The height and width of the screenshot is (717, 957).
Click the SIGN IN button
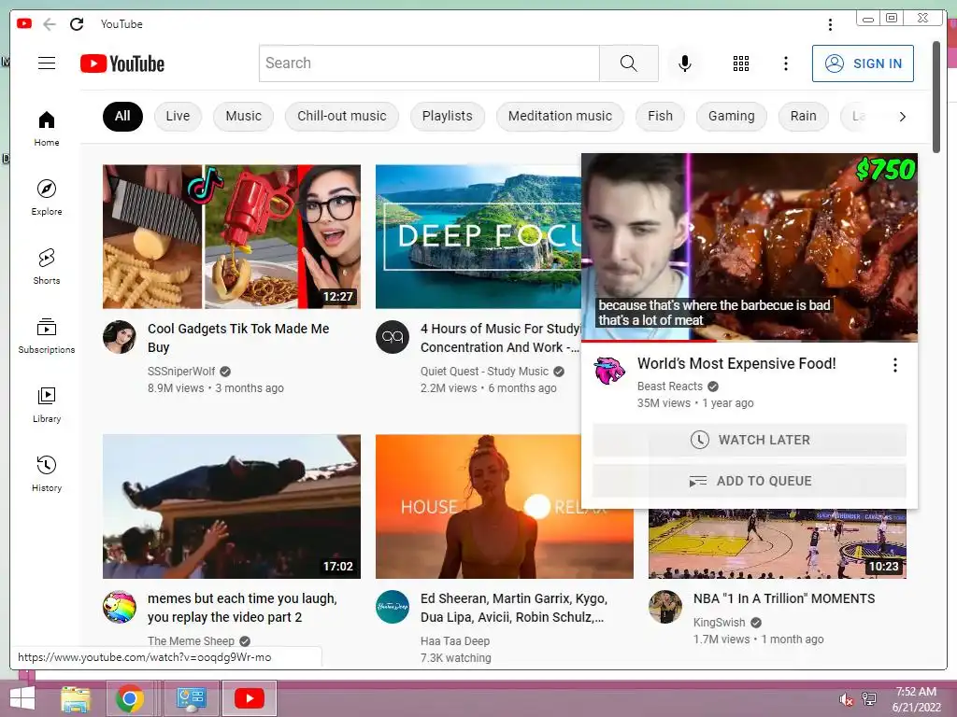click(863, 63)
